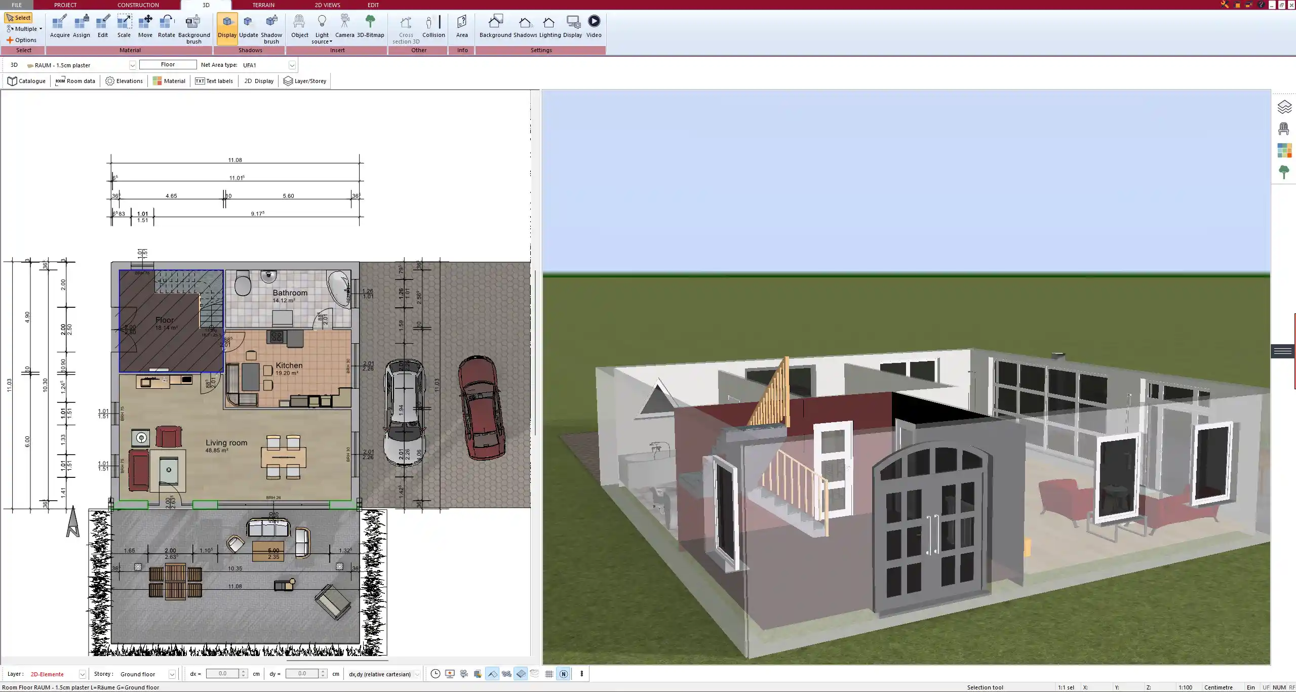The image size is (1296, 692).
Task: Insert a Camera
Action: [344, 26]
